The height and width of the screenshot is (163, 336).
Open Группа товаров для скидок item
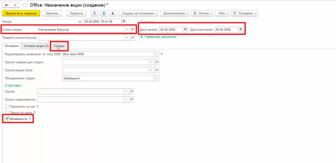point(157,62)
